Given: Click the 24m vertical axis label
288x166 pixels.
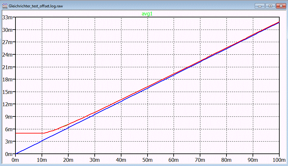Looking at the screenshot, I should click(x=7, y=55).
